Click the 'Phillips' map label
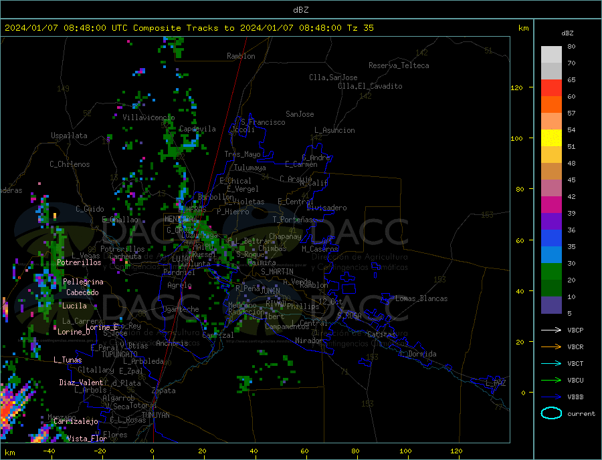Image resolution: width=602 pixels, height=460 pixels. tap(303, 306)
